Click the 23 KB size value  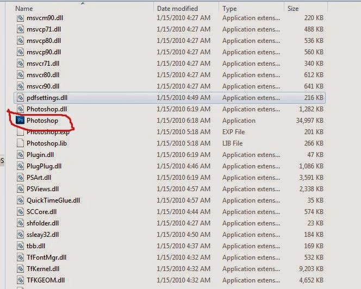(315, 223)
